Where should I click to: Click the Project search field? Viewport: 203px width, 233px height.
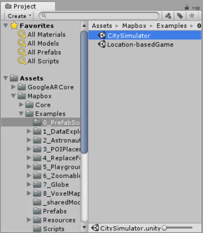click(x=99, y=16)
